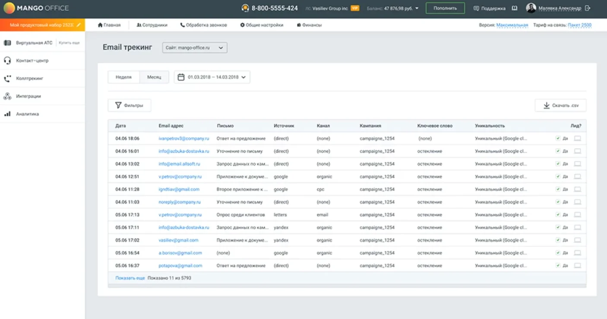Open Виртуальная АТС in the sidebar
The height and width of the screenshot is (319, 607).
(x=34, y=43)
